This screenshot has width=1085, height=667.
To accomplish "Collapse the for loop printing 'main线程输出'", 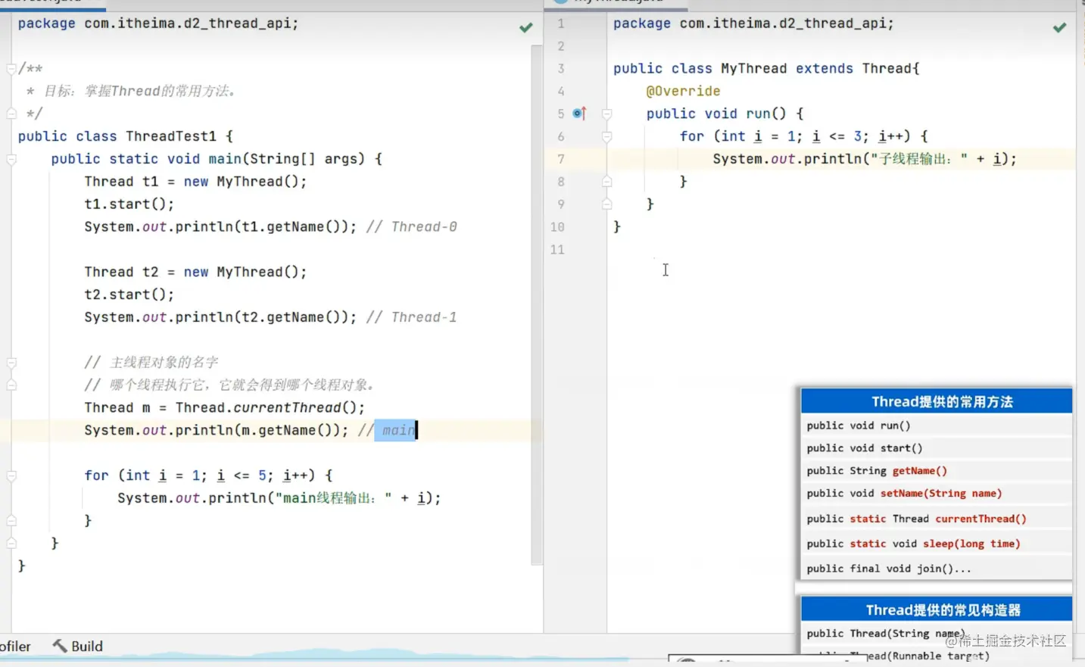I will (11, 475).
